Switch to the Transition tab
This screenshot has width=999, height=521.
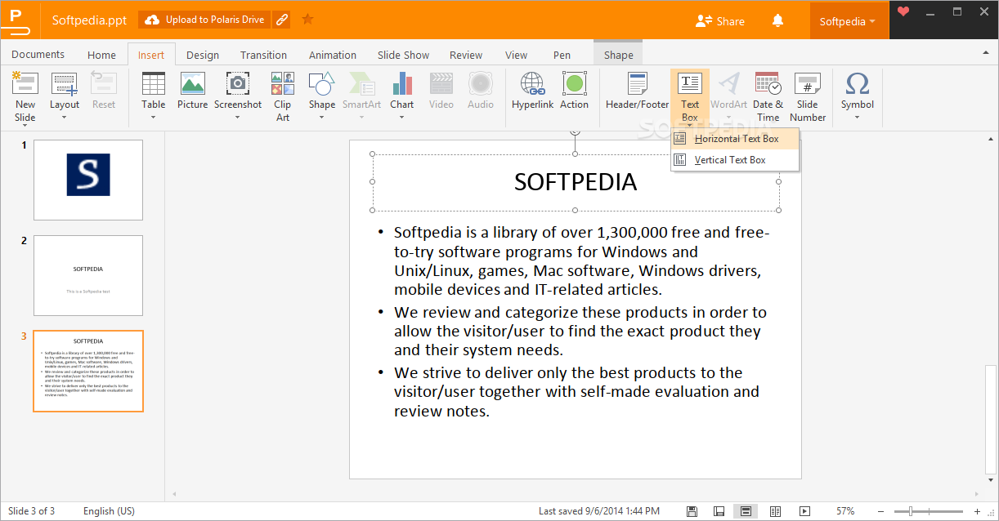click(263, 55)
